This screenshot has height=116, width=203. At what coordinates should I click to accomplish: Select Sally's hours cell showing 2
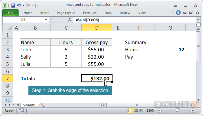[x=66, y=57]
